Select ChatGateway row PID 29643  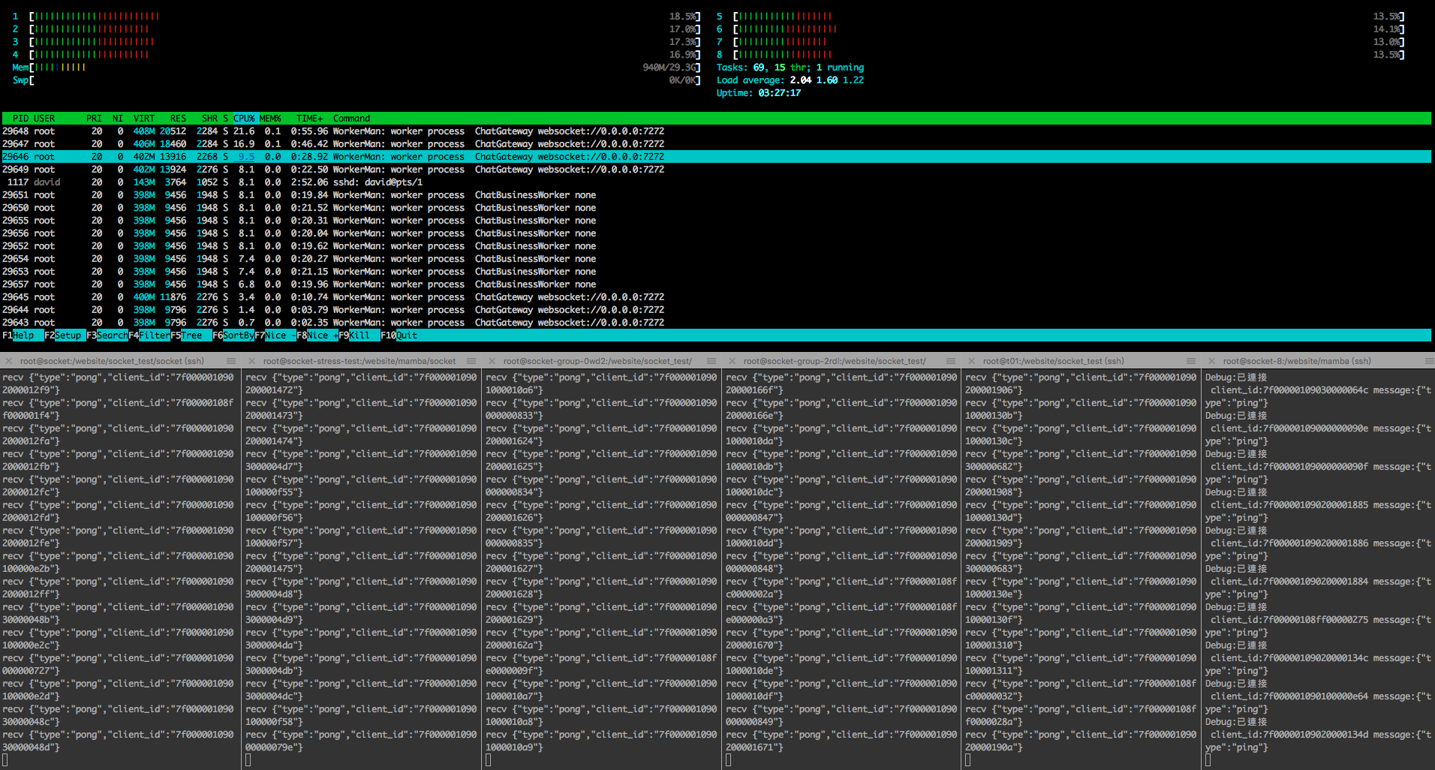[717, 323]
